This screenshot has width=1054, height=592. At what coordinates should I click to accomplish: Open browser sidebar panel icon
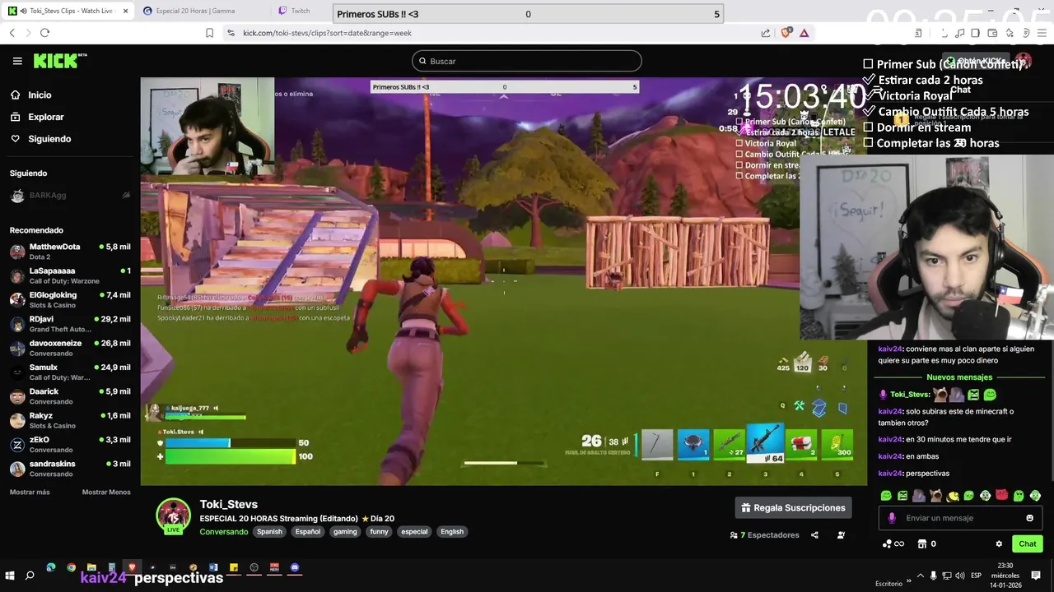coord(975,33)
